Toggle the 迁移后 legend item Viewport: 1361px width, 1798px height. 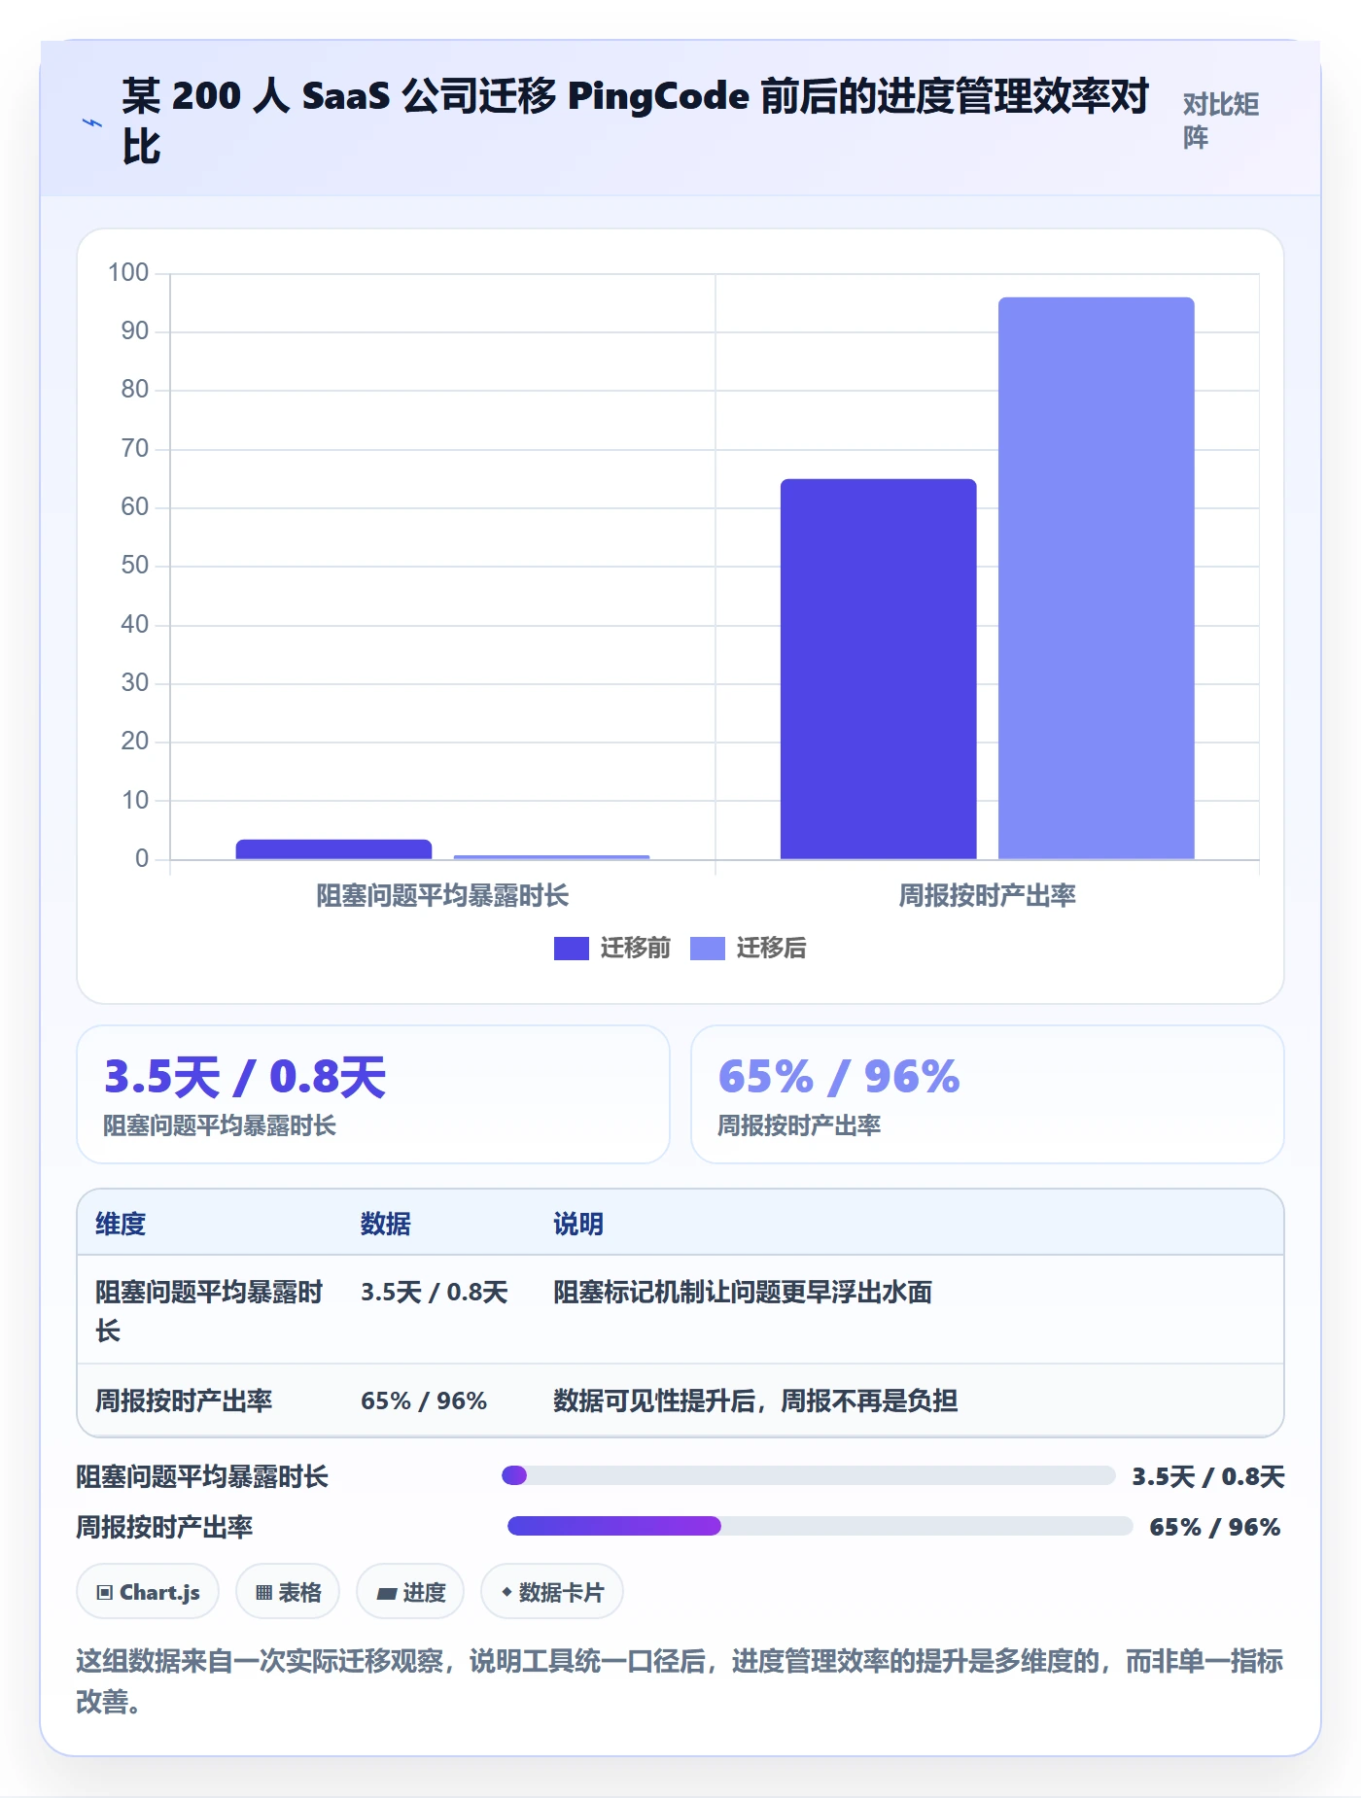click(x=749, y=948)
